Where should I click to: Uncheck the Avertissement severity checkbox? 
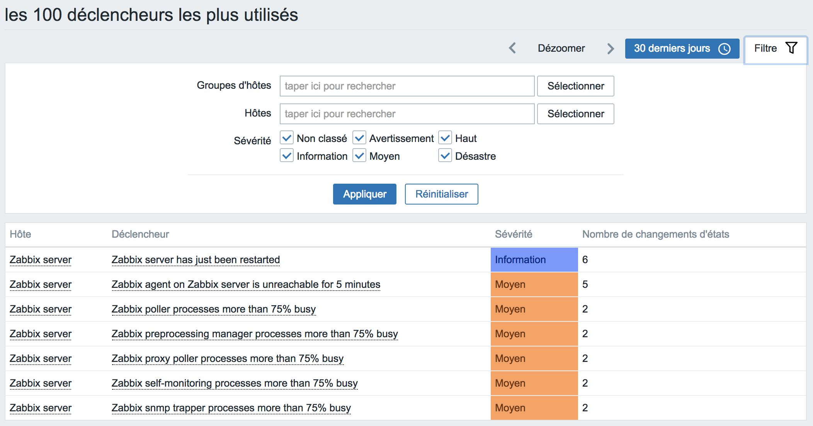click(x=359, y=138)
